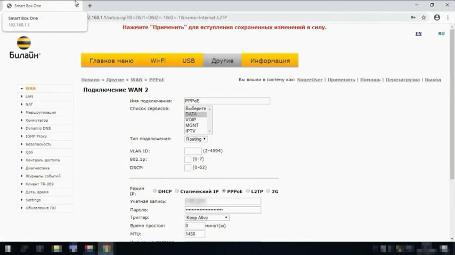Image resolution: width=455 pixels, height=255 pixels.
Task: Select the L2TP radio button
Action: [248, 191]
